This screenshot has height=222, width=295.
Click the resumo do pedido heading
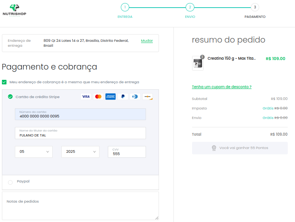click(229, 40)
